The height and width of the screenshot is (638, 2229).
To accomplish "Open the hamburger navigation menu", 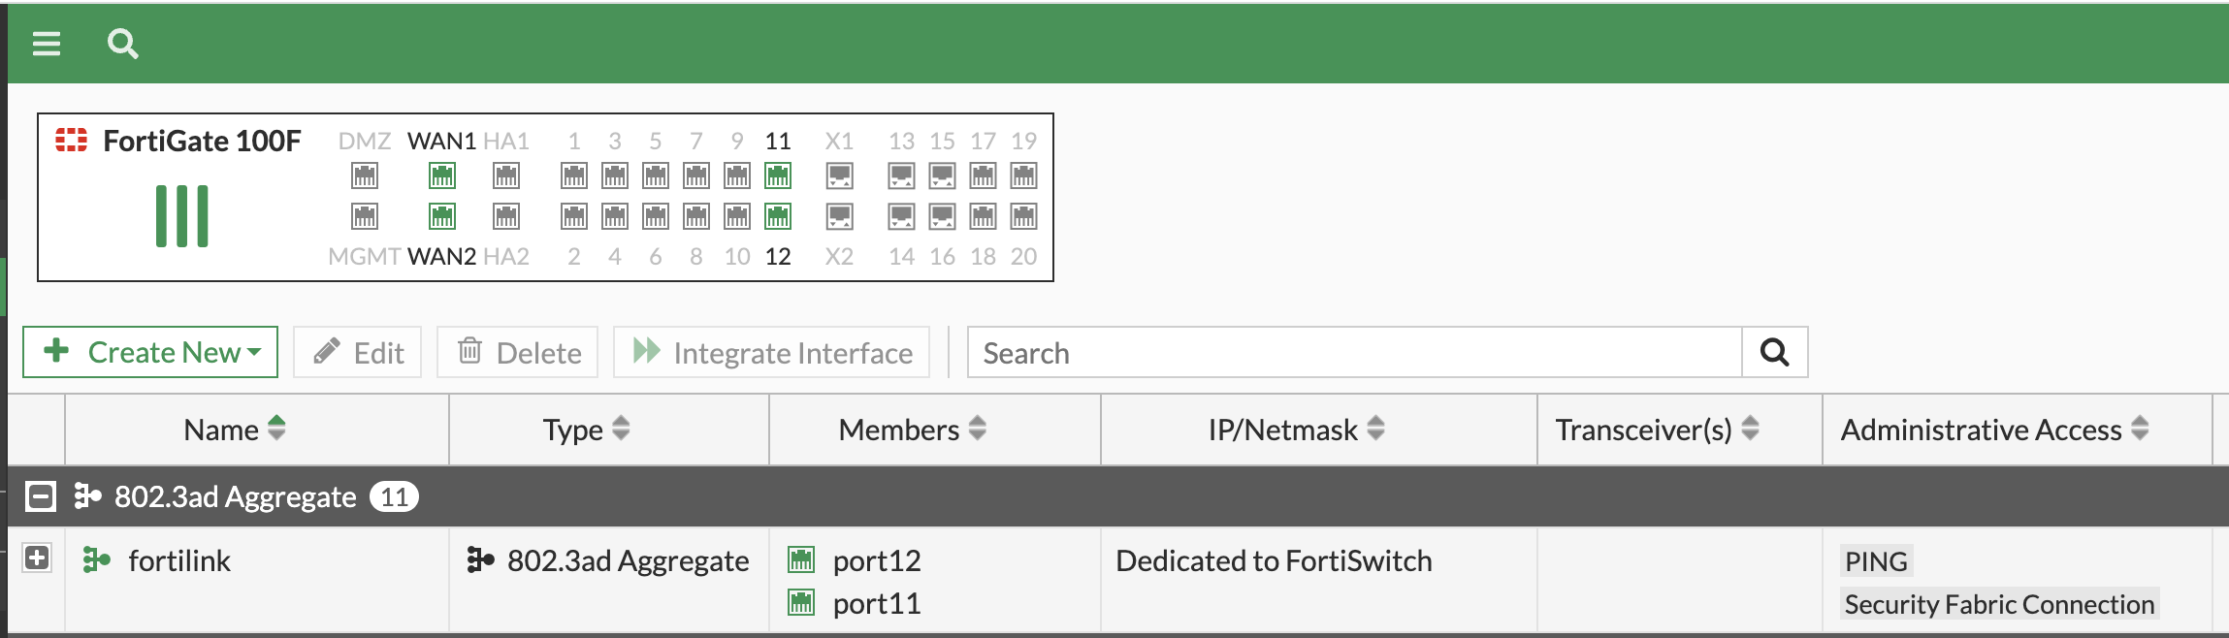I will 47,44.
